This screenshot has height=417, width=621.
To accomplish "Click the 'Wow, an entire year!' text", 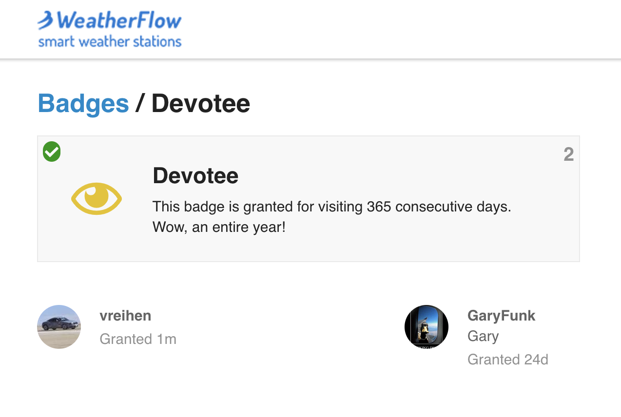I will (x=219, y=227).
